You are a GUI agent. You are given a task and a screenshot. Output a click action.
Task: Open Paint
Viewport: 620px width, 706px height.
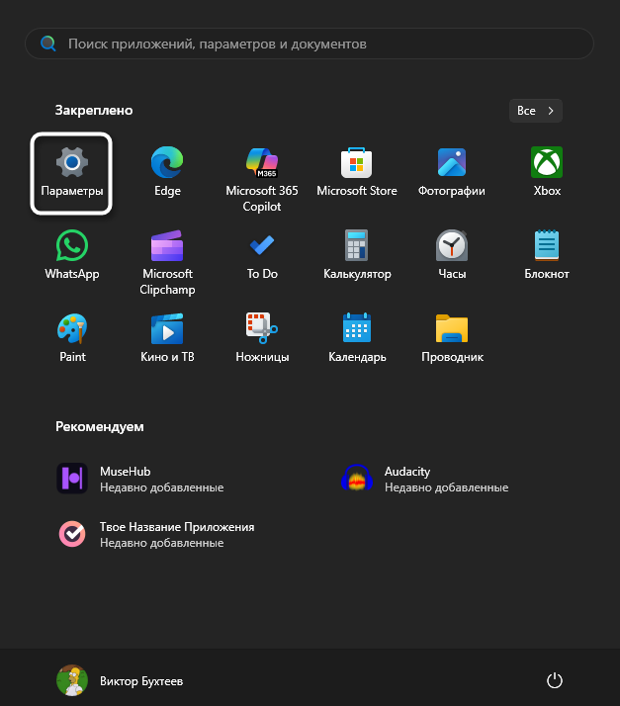point(72,339)
